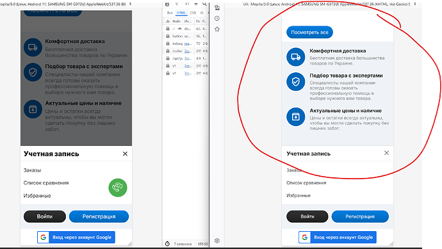Open initiator link in the /api/g row
Image resolution: width=442 pixels, height=249 pixels.
point(188,58)
